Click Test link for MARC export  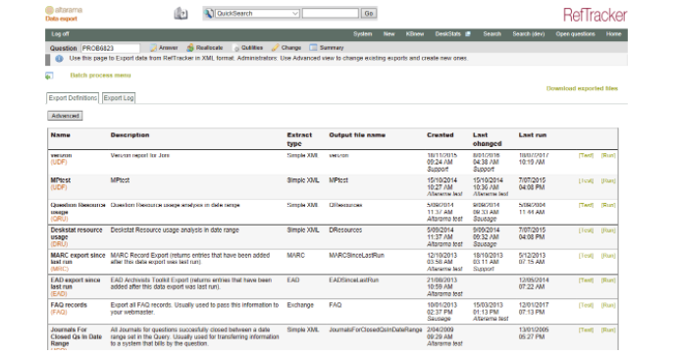[586, 256]
